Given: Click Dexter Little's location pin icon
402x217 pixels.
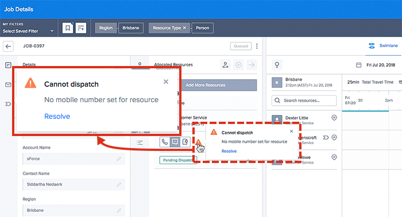Looking at the screenshot, I should (334, 118).
